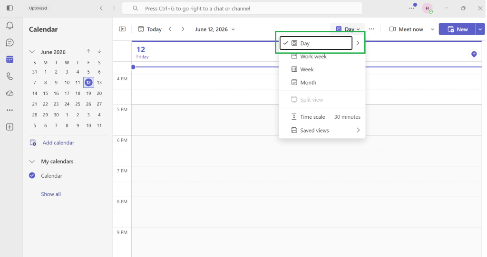487x257 pixels.
Task: Click the Today button
Action: [150, 29]
